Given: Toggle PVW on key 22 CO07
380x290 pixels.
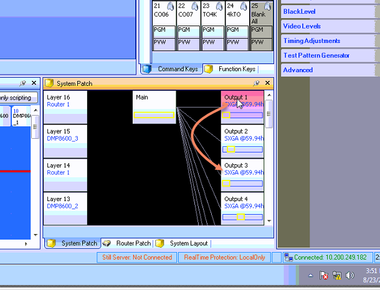Looking at the screenshot, I should click(x=189, y=44).
